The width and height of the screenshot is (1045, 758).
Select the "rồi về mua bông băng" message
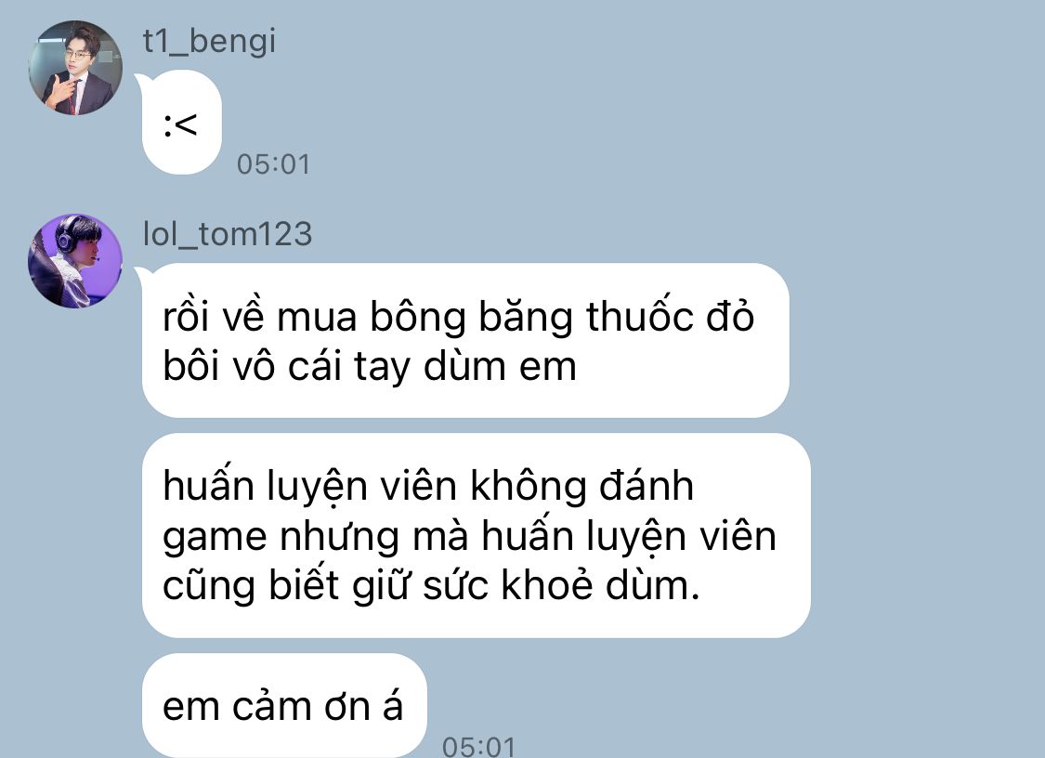coord(465,341)
